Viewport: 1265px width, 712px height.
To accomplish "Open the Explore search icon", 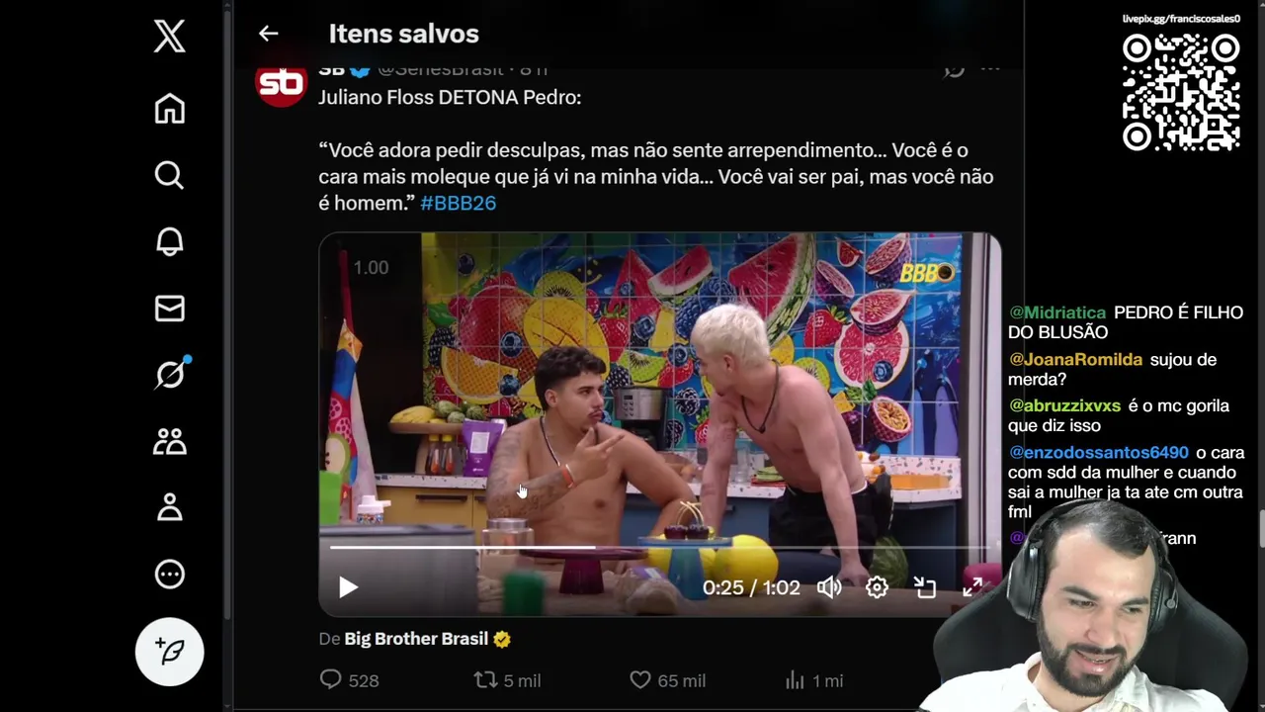I will [170, 175].
